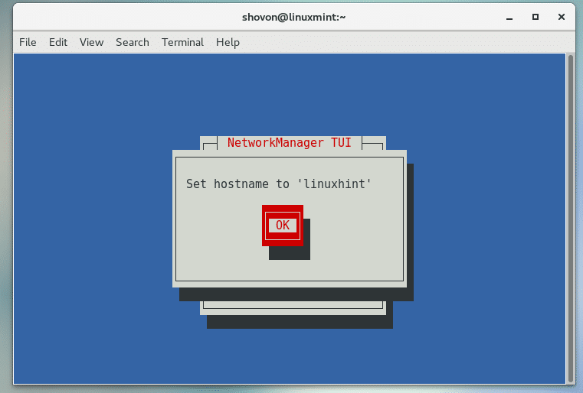The width and height of the screenshot is (583, 393).
Task: Click the terminal vertical scrollbar
Action: pyautogui.click(x=571, y=219)
